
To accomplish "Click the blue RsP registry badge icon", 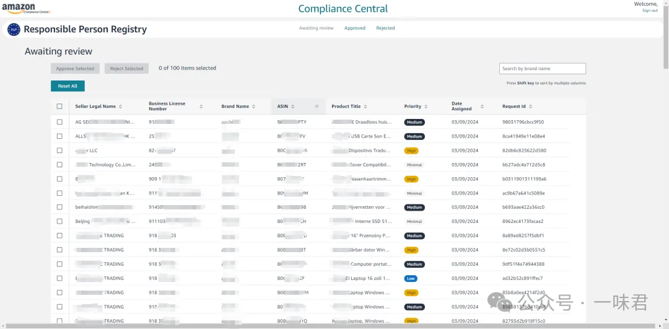I will point(14,30).
